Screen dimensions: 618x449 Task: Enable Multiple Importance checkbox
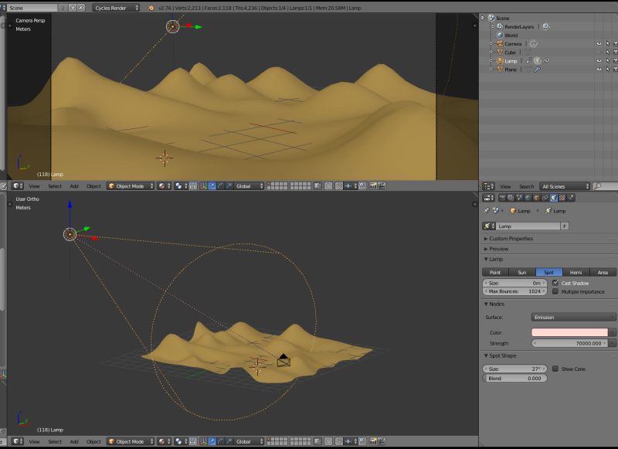click(x=555, y=291)
